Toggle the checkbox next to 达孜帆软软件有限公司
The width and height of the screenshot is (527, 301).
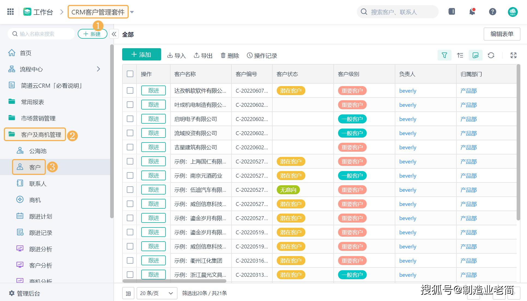click(x=130, y=91)
